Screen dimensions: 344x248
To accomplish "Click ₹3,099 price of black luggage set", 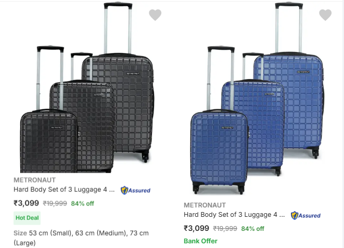I will pos(26,203).
